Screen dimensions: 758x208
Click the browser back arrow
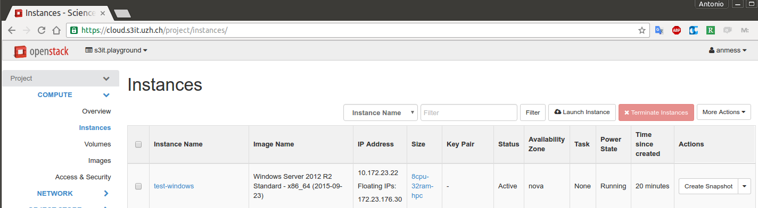[x=12, y=30]
